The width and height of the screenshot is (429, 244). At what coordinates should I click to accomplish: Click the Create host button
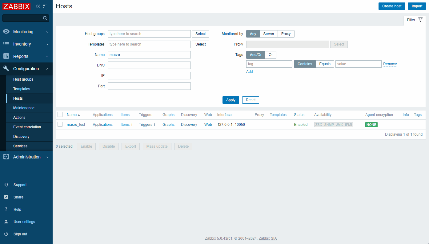pos(392,6)
